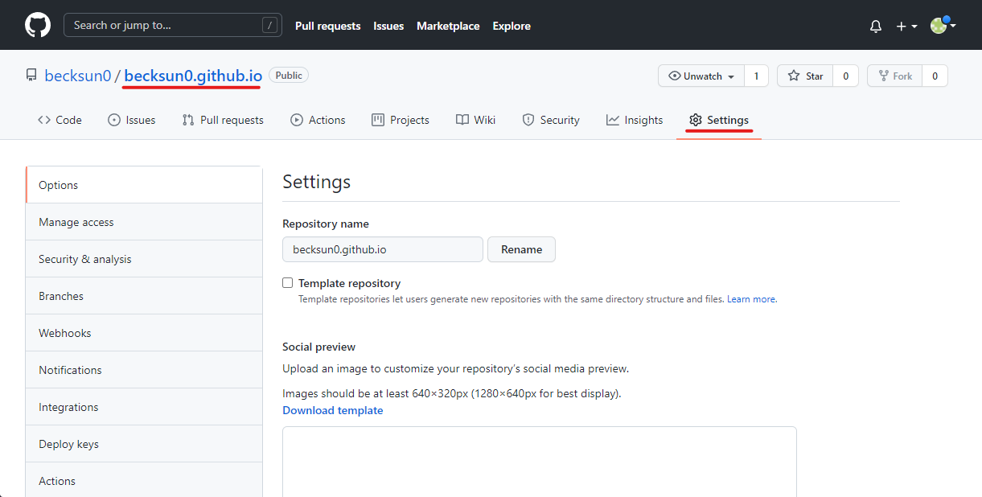Open Branches settings
This screenshot has width=982, height=497.
[144, 296]
